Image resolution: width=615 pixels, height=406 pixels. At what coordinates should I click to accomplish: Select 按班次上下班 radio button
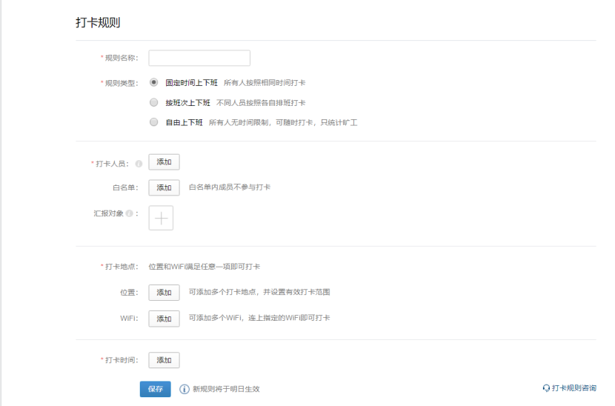[x=154, y=102]
